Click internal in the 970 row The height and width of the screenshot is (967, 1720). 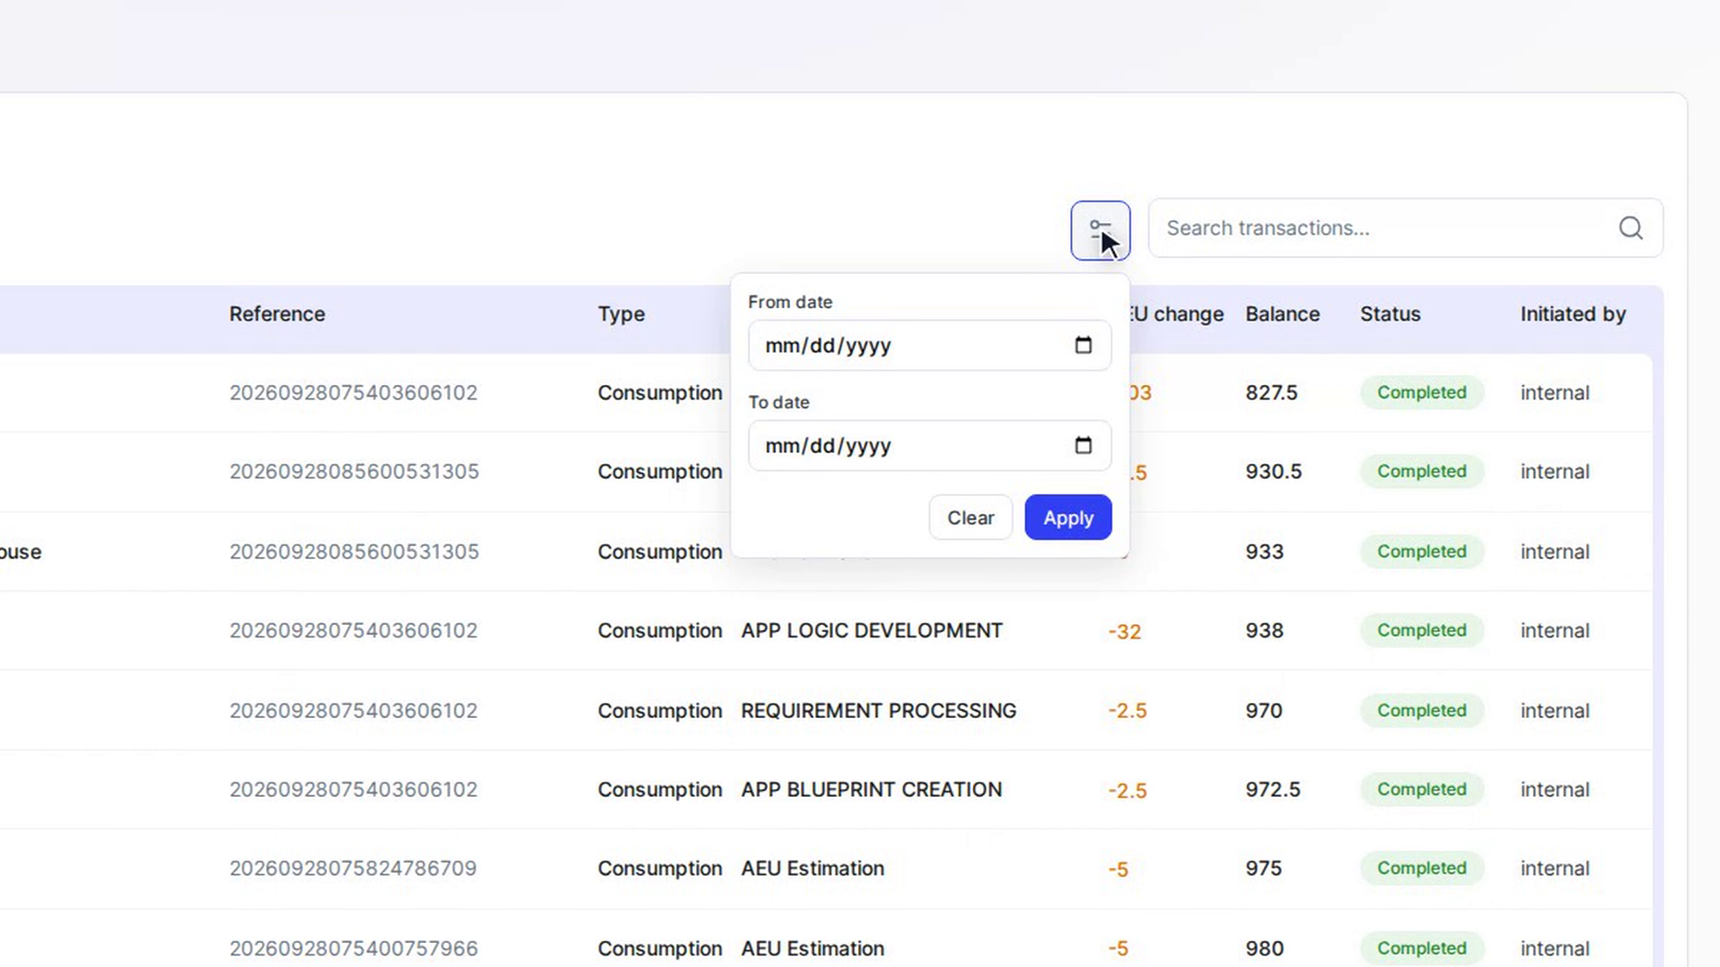(x=1554, y=711)
